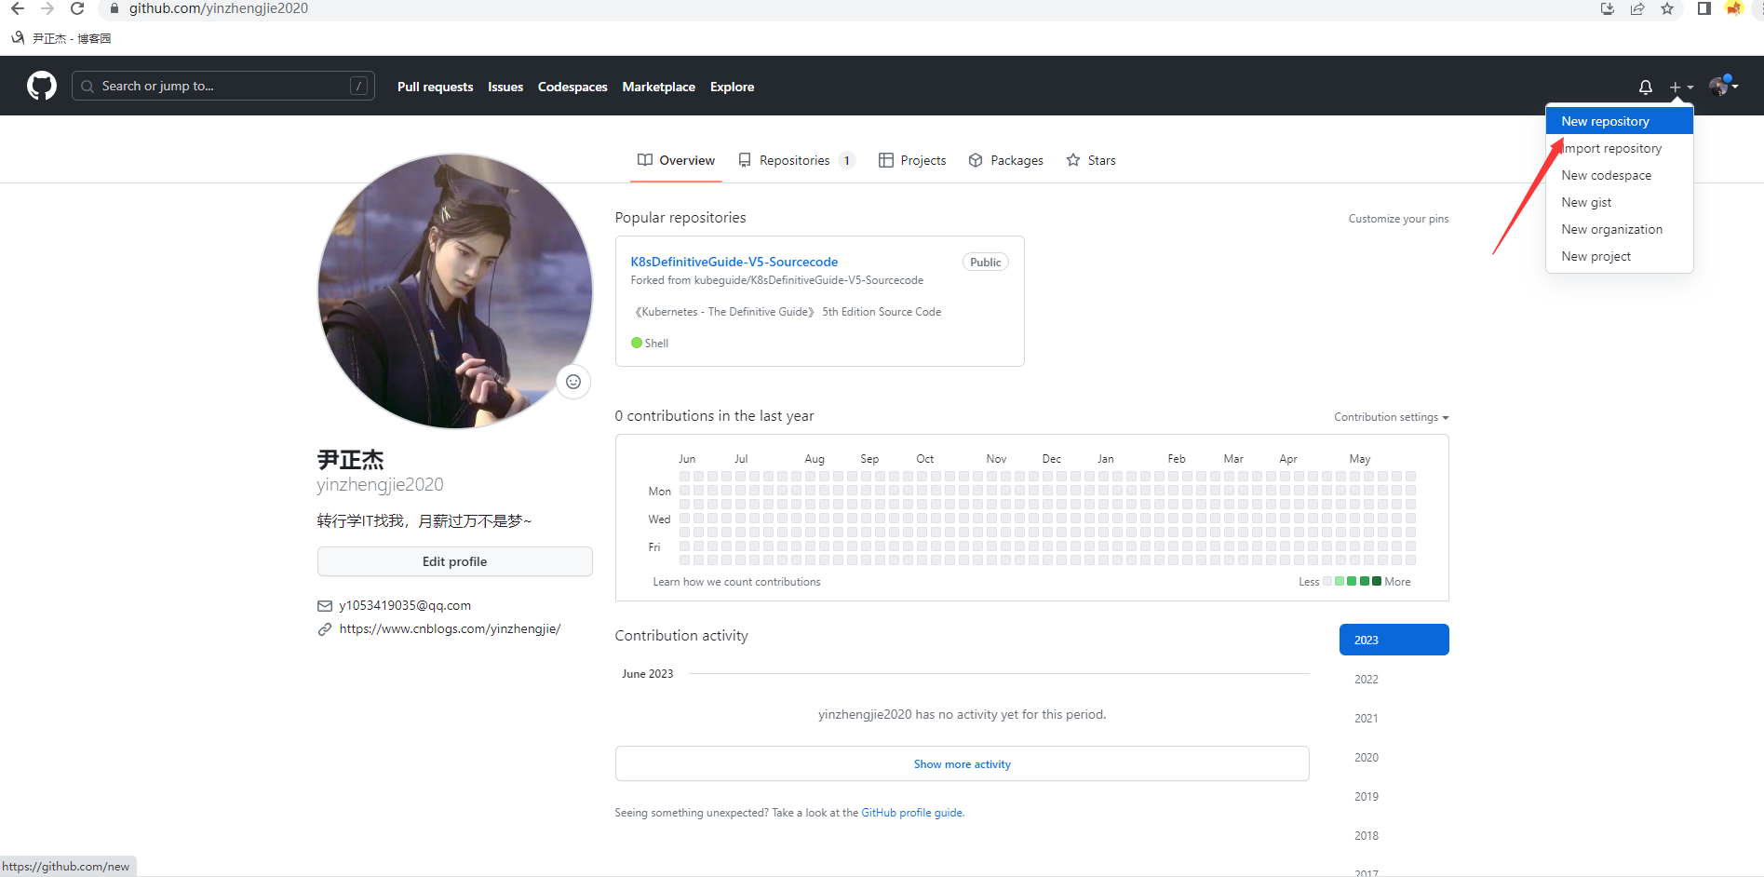This screenshot has width=1764, height=877.
Task: Click the set status smiley icon
Action: pos(573,382)
